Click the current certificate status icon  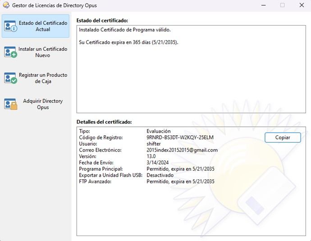[10, 26]
